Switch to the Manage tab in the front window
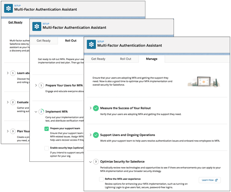 coord(152,59)
